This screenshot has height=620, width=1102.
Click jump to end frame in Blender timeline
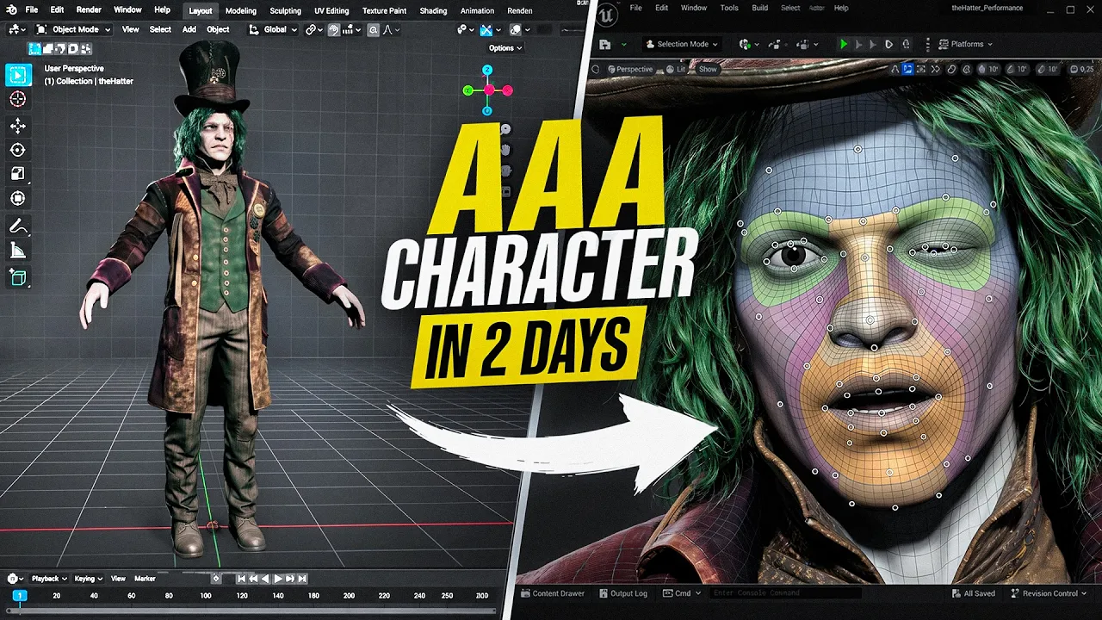302,579
